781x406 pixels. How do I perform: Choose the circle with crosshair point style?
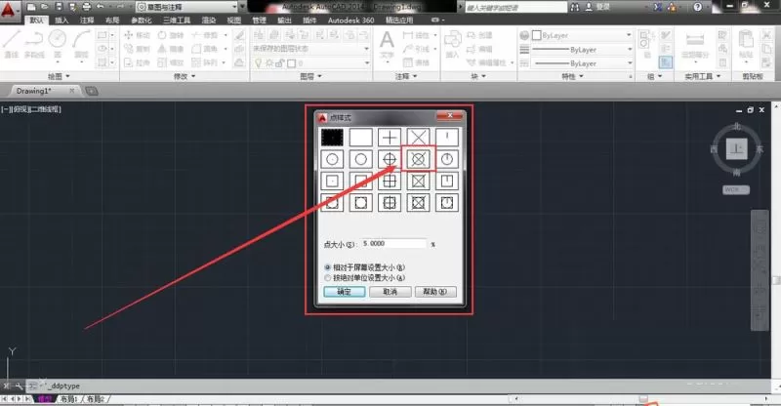[x=390, y=159]
